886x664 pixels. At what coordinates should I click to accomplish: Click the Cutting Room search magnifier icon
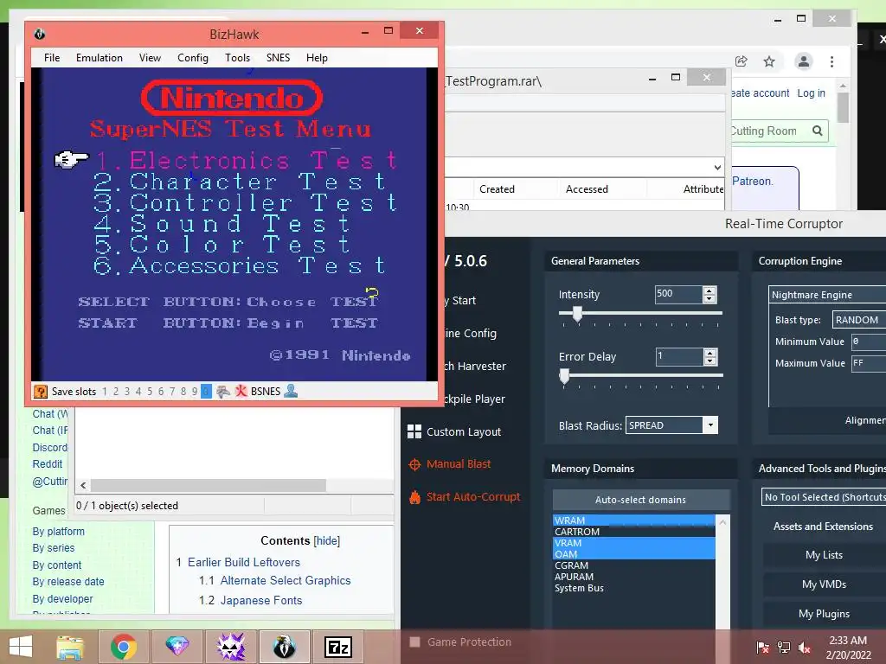817,131
